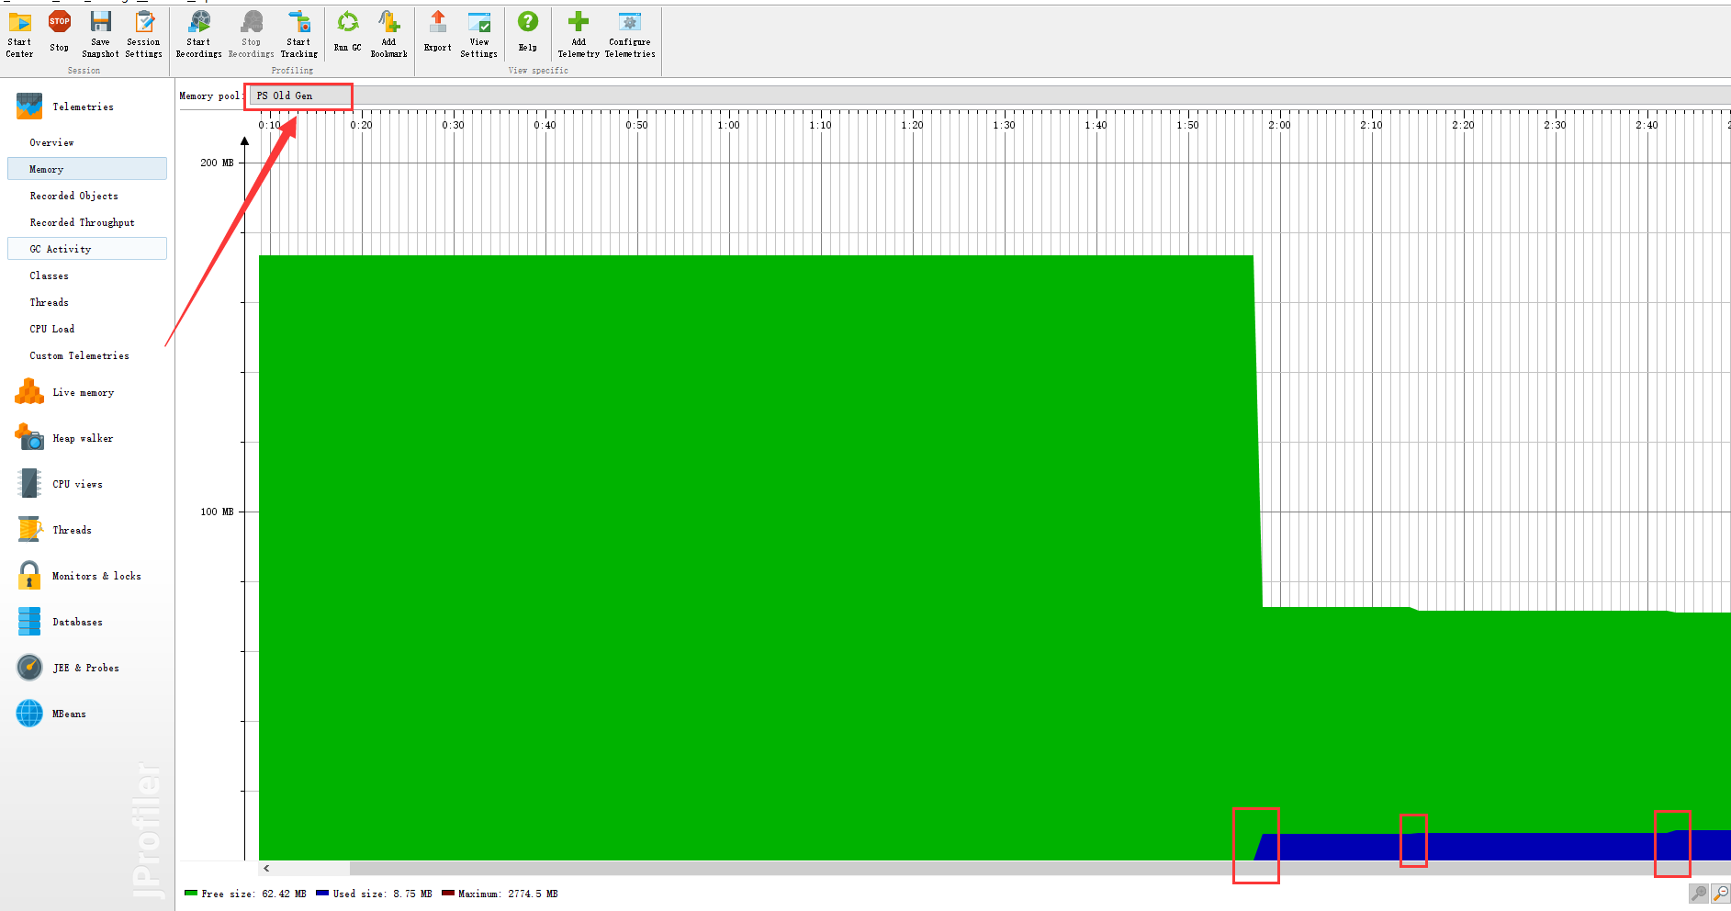Open the PS Old Gen memory pool selector

click(x=298, y=95)
